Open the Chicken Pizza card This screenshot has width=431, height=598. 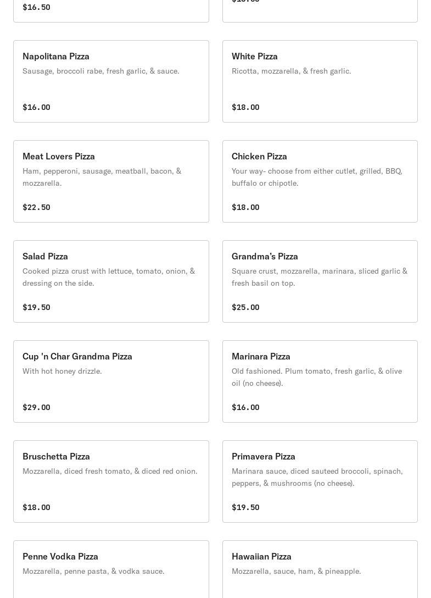pos(320,181)
